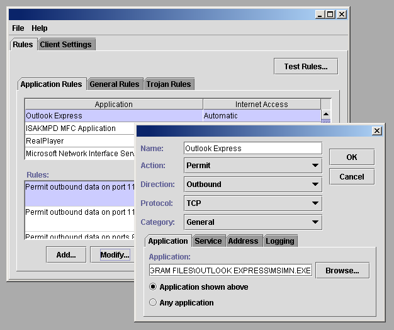394x330 pixels.
Task: Select the highlighted first Permit outbound rule
Action: pyautogui.click(x=80, y=193)
